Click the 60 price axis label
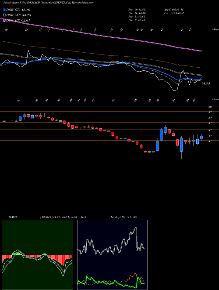219x290 pixels. coord(210,107)
